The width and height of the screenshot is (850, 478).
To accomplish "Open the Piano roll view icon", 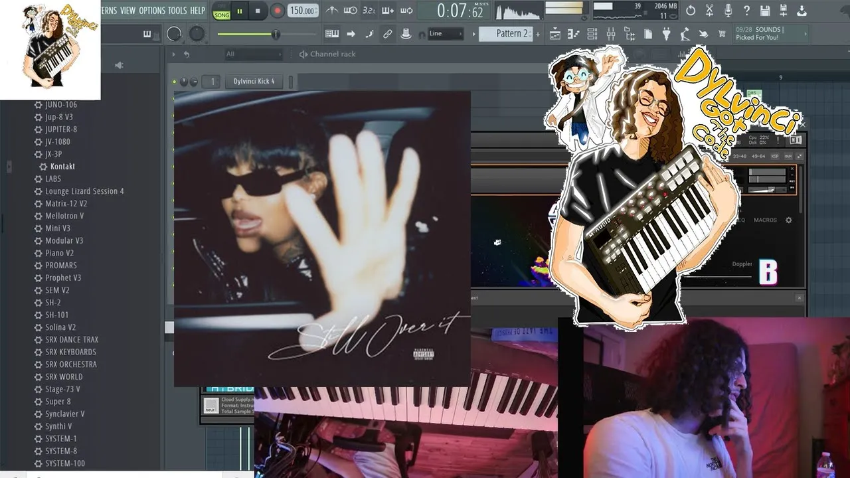I will [x=574, y=34].
